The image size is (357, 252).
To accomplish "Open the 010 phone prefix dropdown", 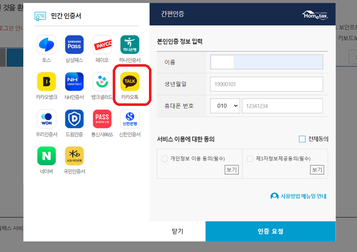I will click(225, 106).
